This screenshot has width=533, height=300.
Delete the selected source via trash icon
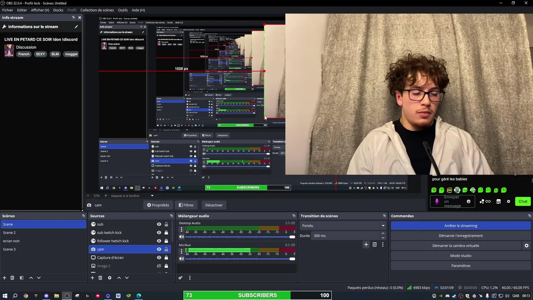point(100,278)
